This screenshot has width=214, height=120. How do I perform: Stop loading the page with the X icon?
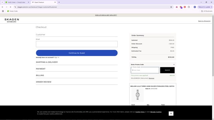click(10, 7)
